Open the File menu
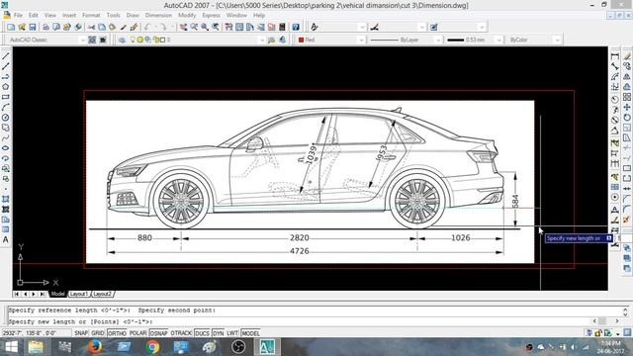The image size is (633, 356). (18, 16)
